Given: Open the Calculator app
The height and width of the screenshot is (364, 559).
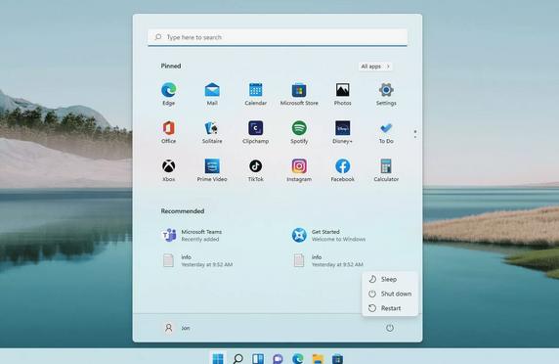Looking at the screenshot, I should 386,170.
